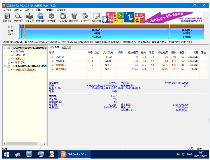
Task: Open the Windows Start menu
Action: point(6,154)
